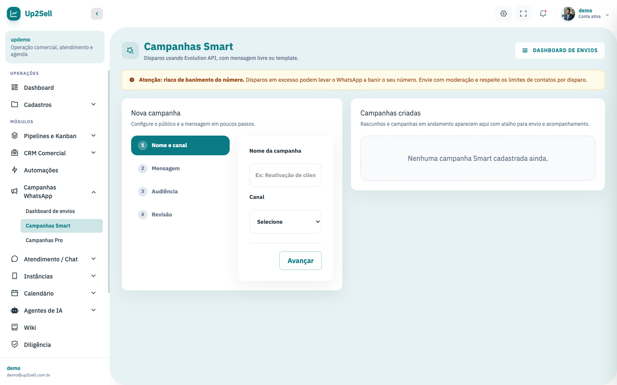The image size is (617, 385).
Task: Click the Campanhas WhatsApp megaphone icon
Action: (15, 191)
